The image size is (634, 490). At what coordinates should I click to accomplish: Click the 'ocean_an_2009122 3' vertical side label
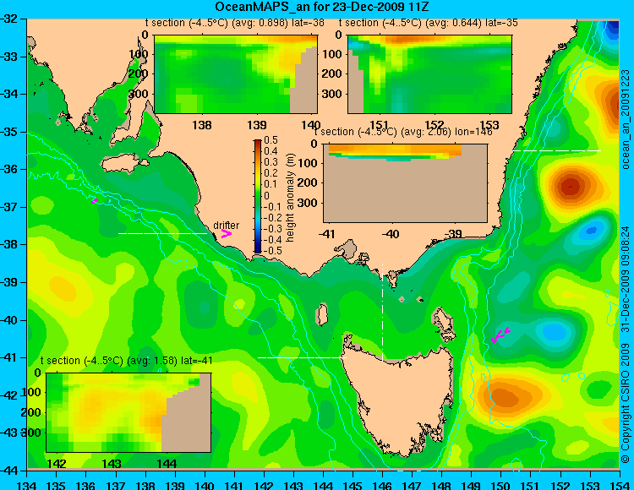(x=626, y=120)
